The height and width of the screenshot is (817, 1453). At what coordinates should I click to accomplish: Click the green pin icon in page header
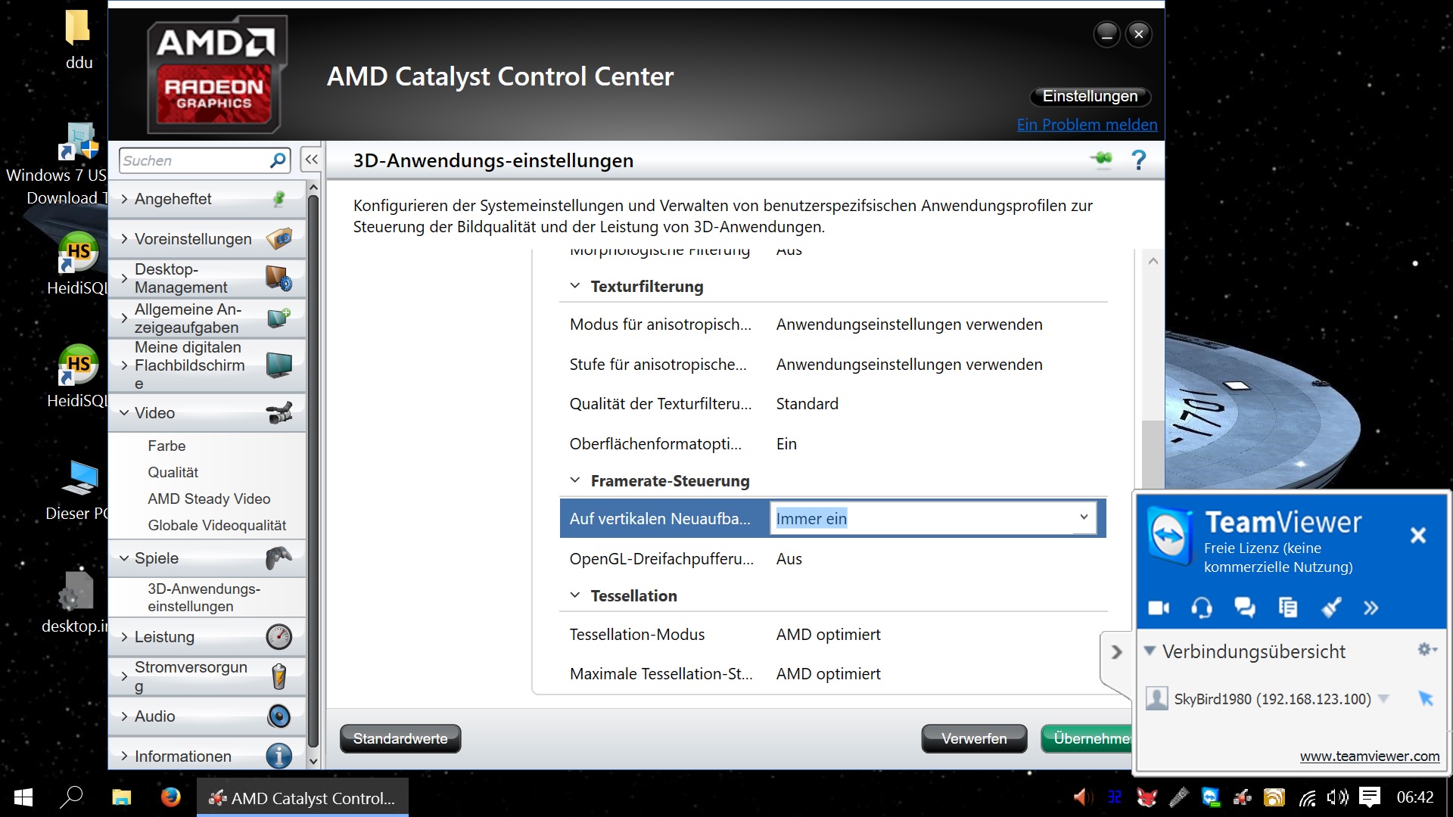tap(1101, 158)
